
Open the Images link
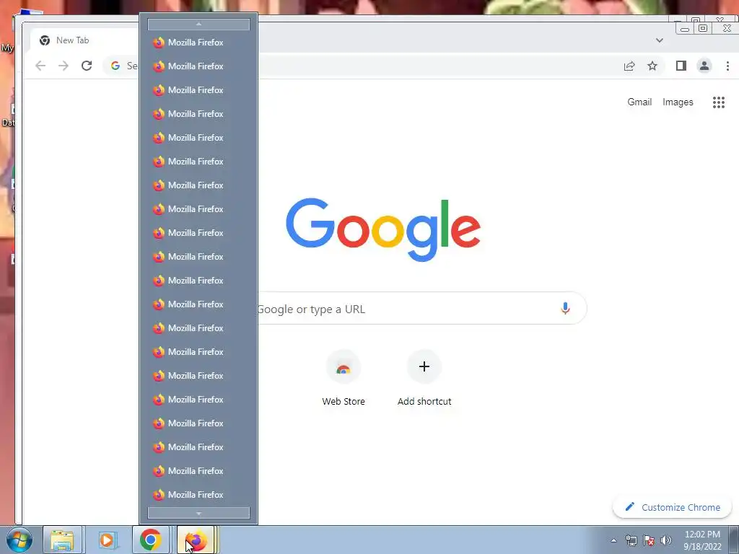678,102
